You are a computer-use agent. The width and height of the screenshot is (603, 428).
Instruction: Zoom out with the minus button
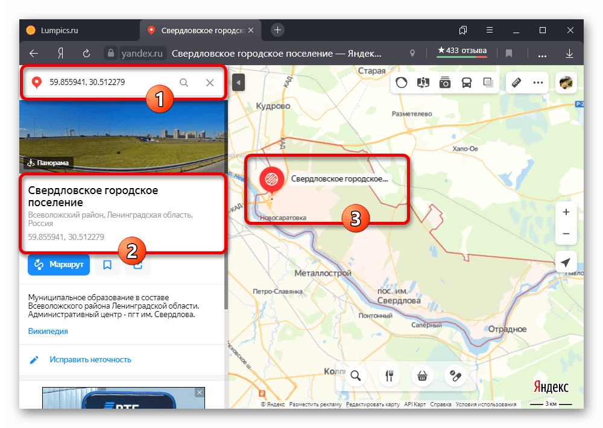coord(566,233)
